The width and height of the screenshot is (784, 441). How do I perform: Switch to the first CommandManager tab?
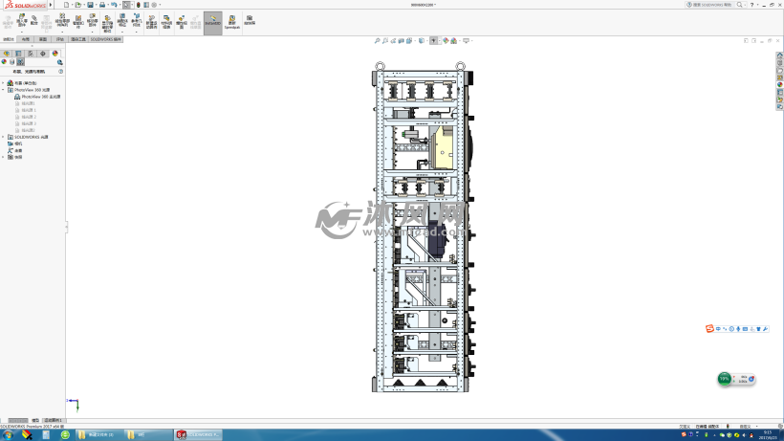pos(9,39)
